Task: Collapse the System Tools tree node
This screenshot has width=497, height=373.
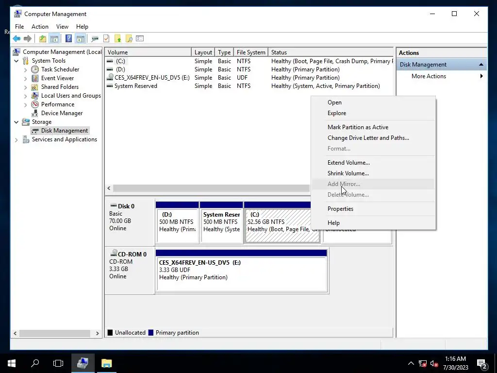Action: 16,61
